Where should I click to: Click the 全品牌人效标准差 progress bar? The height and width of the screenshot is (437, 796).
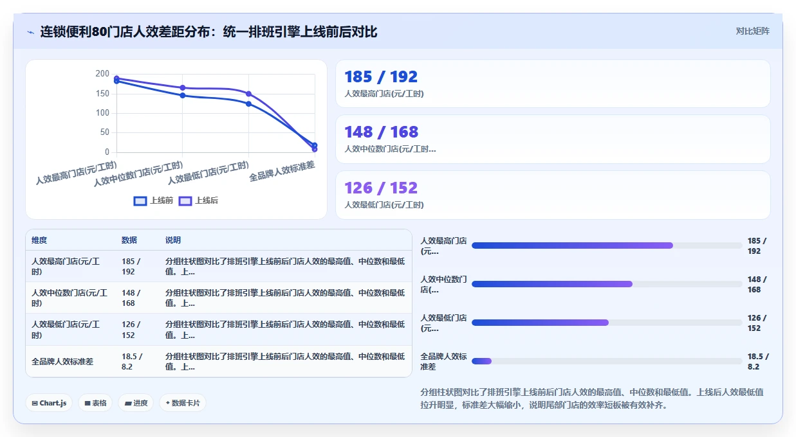(607, 361)
